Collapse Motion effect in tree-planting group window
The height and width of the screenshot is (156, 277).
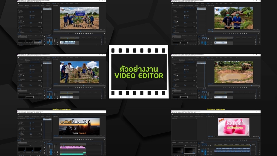[x=18, y=10]
